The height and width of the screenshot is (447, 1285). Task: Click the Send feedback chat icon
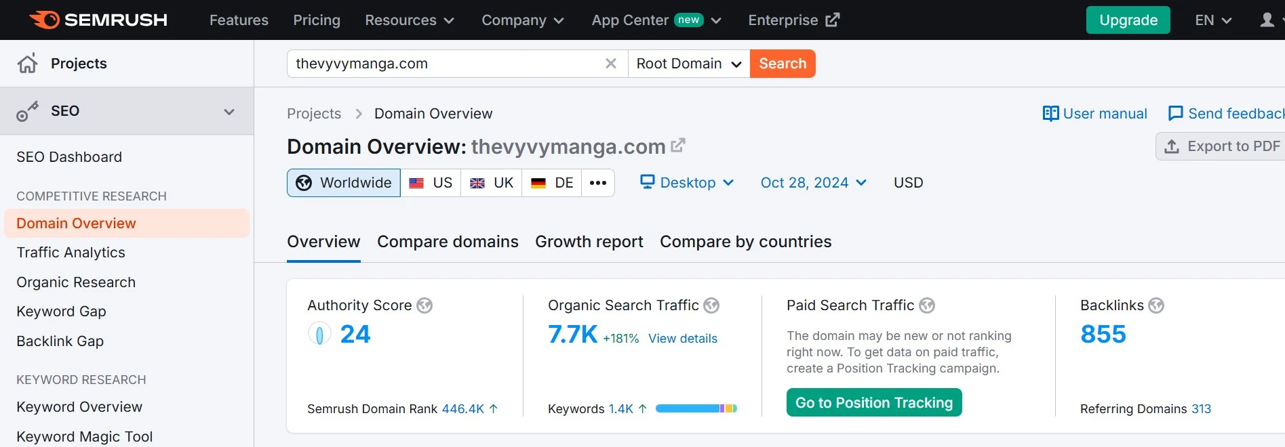click(1176, 114)
